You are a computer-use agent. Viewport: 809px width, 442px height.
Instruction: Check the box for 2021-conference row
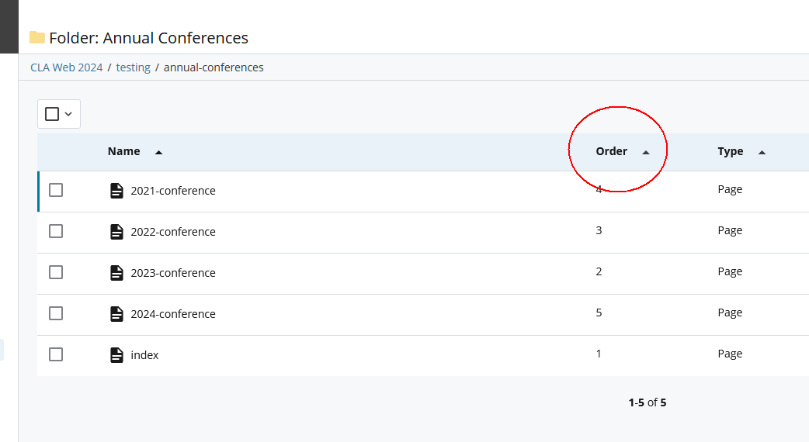(x=56, y=190)
